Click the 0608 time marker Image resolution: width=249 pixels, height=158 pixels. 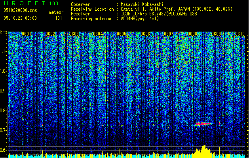point(192,34)
